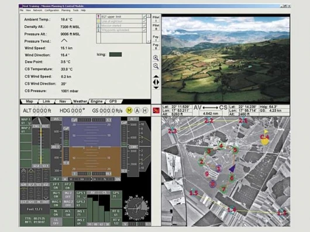Click the yellow C.4 flag marker on map
This screenshot has height=232, width=310.
coord(265,137)
